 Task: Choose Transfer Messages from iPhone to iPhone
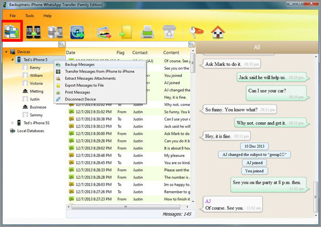click(x=100, y=71)
